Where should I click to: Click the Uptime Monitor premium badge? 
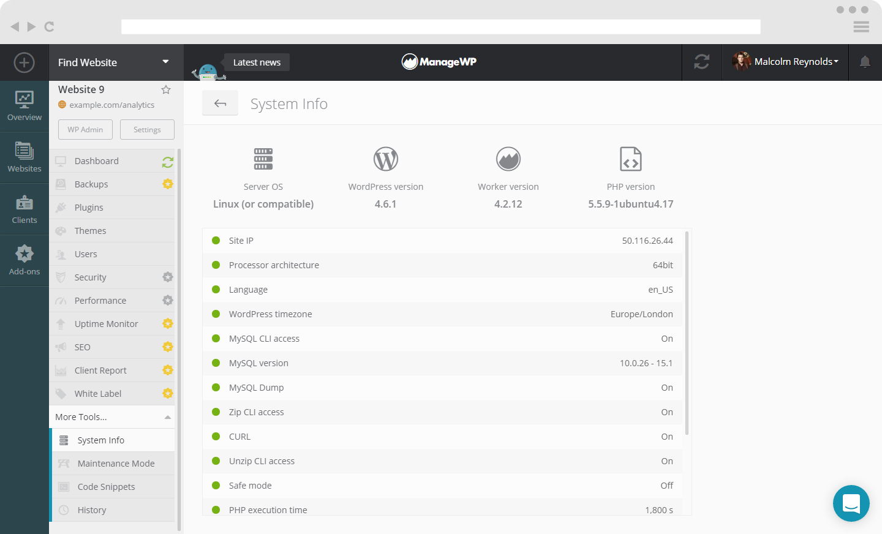click(x=168, y=323)
